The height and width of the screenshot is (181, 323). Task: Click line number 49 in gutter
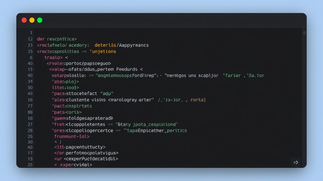30,94
